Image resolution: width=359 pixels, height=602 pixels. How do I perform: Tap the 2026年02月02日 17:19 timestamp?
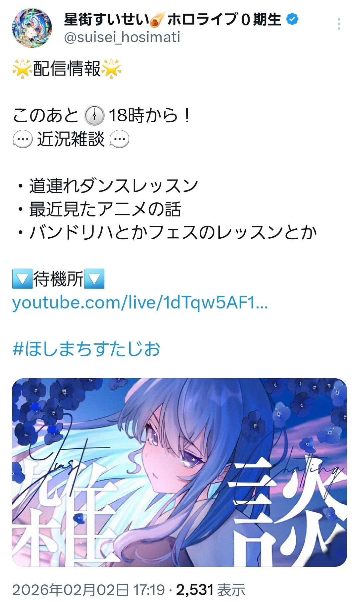point(88,590)
